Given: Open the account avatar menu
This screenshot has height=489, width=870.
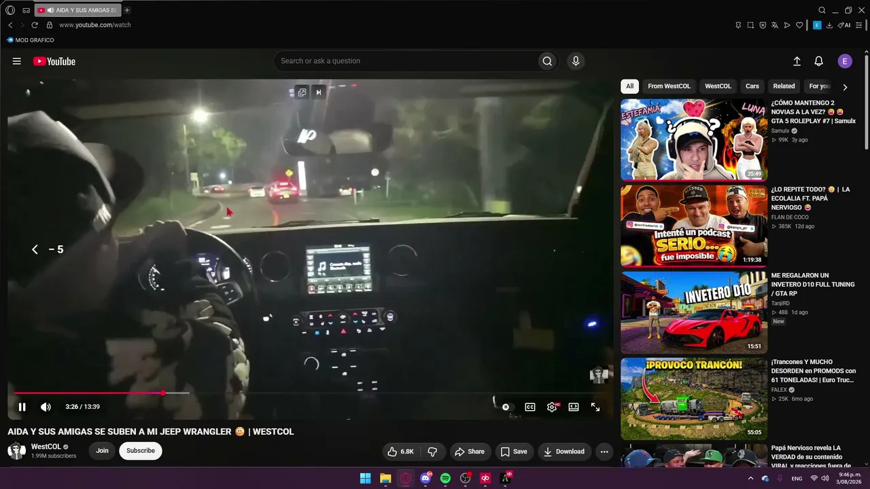Looking at the screenshot, I should (845, 61).
